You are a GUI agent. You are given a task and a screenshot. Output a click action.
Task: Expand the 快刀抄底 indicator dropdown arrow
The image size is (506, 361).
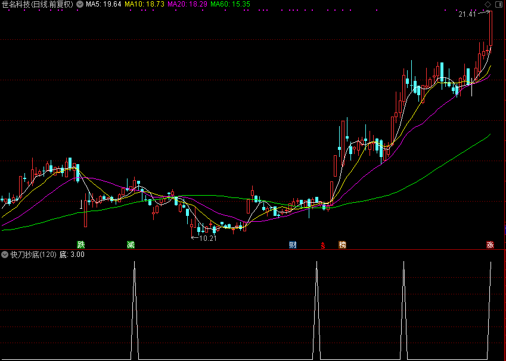(5, 255)
